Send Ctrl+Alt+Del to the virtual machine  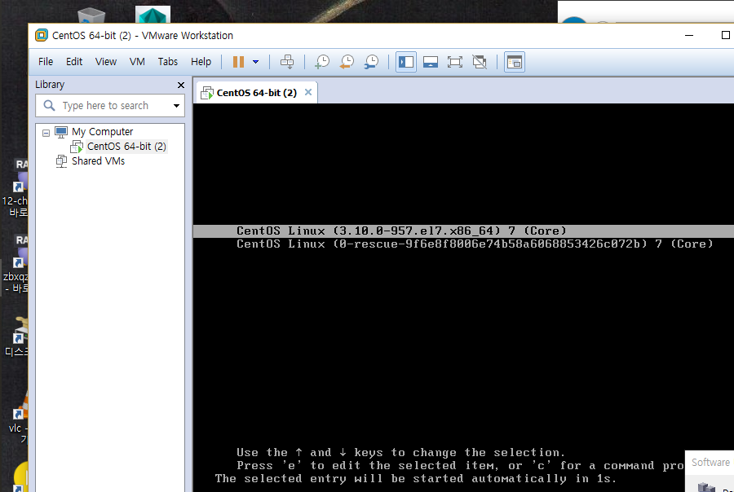tap(287, 62)
